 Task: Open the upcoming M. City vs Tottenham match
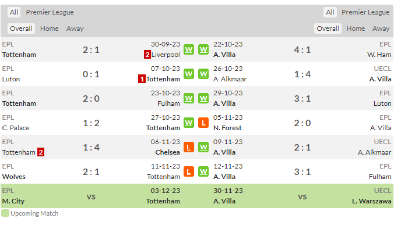pos(91,196)
